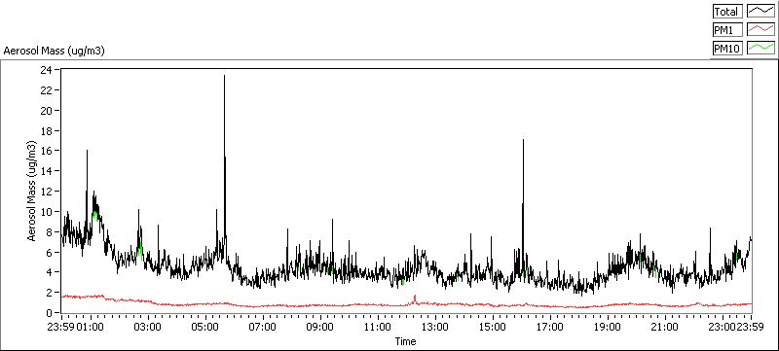Click the 18 y-axis scale value
Viewport: 779px width, 351px height.
47,131
